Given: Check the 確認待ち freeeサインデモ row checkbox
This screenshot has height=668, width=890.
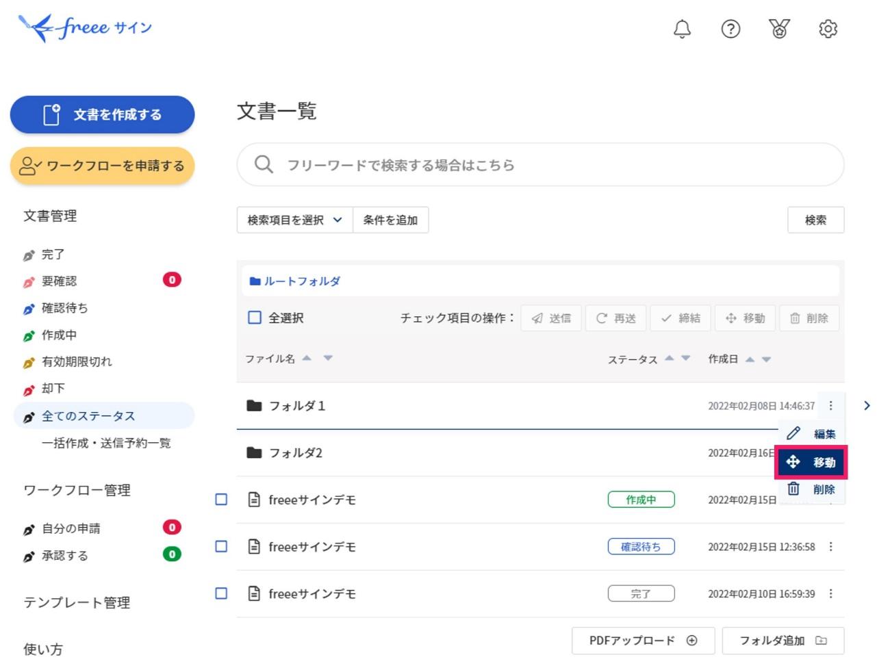Looking at the screenshot, I should (221, 546).
